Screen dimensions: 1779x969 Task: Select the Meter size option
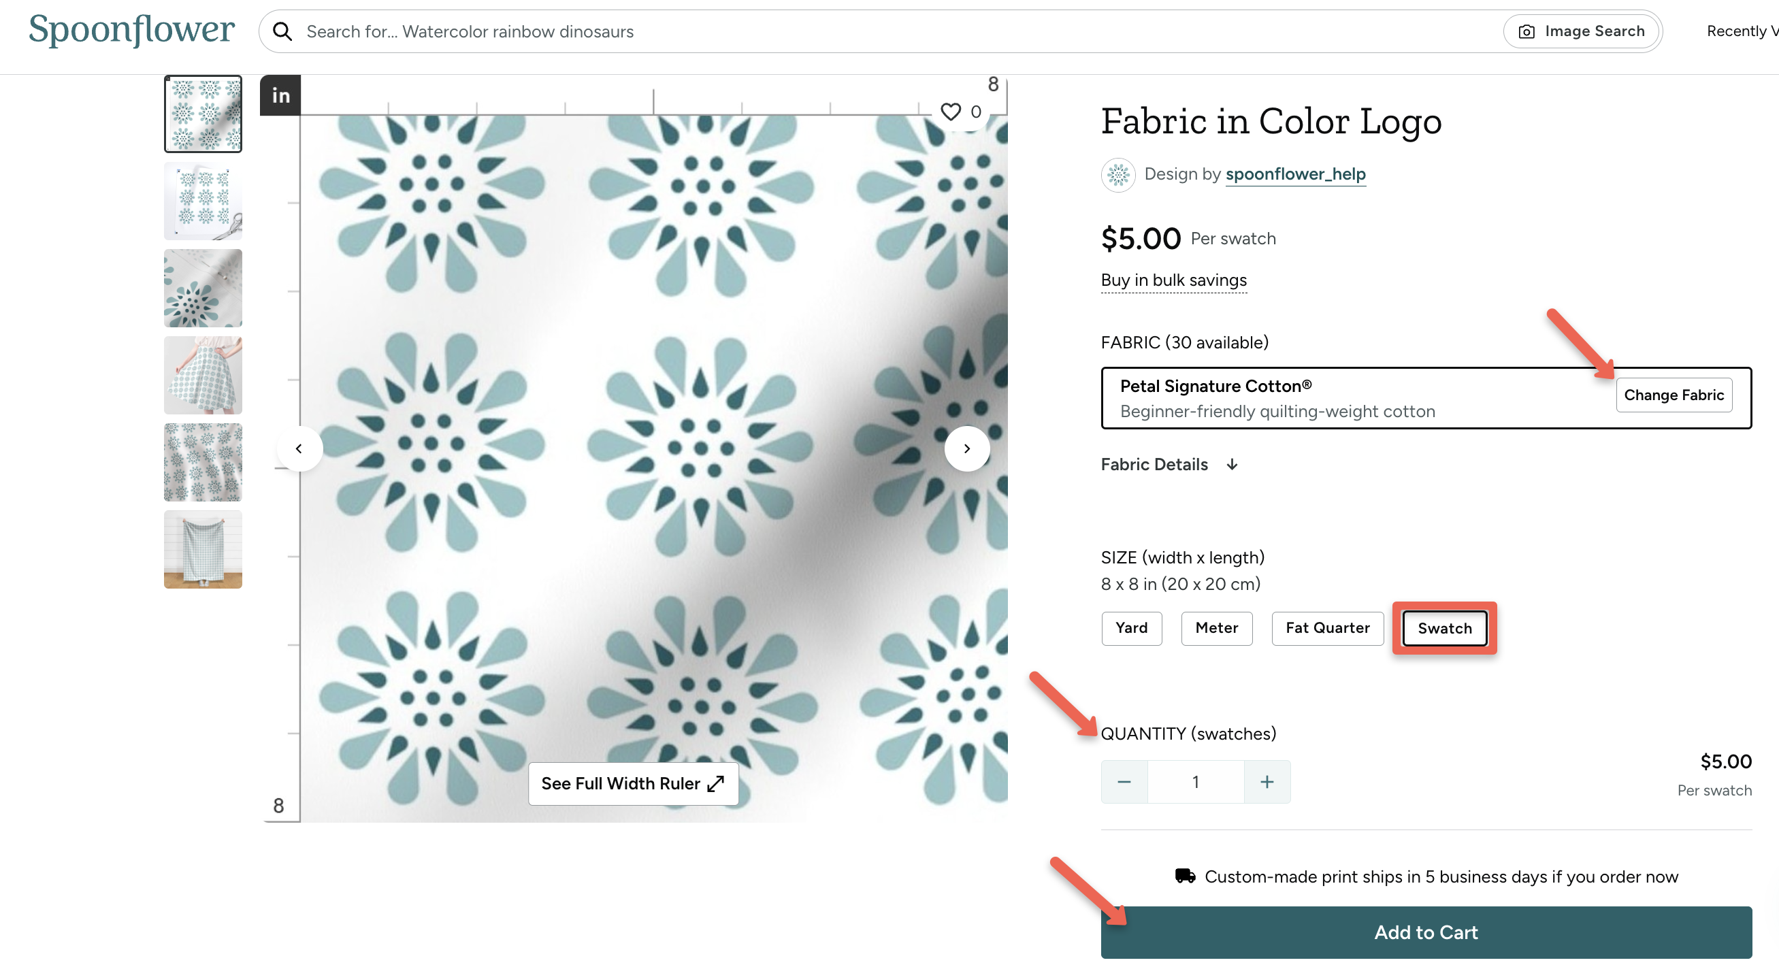[1217, 629]
